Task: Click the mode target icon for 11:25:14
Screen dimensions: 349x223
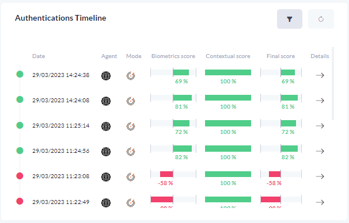Action: [131, 126]
